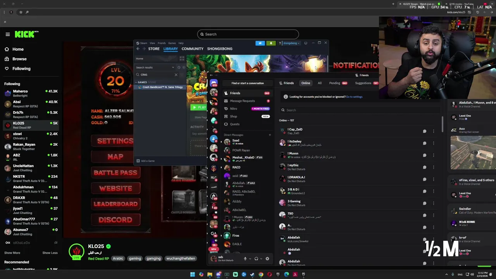The height and width of the screenshot is (279, 496).
Task: Click Find or start a conversation
Action: click(248, 83)
